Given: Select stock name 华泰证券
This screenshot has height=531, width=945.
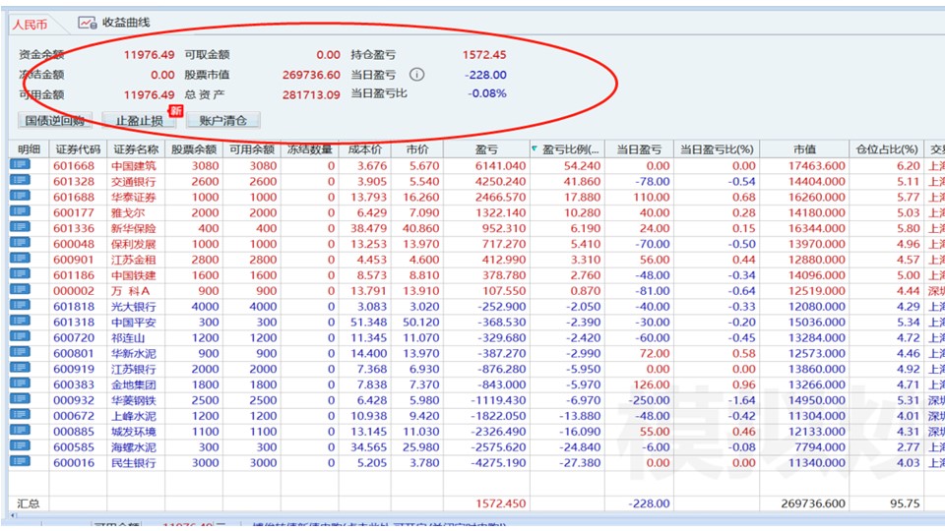Looking at the screenshot, I should (133, 197).
